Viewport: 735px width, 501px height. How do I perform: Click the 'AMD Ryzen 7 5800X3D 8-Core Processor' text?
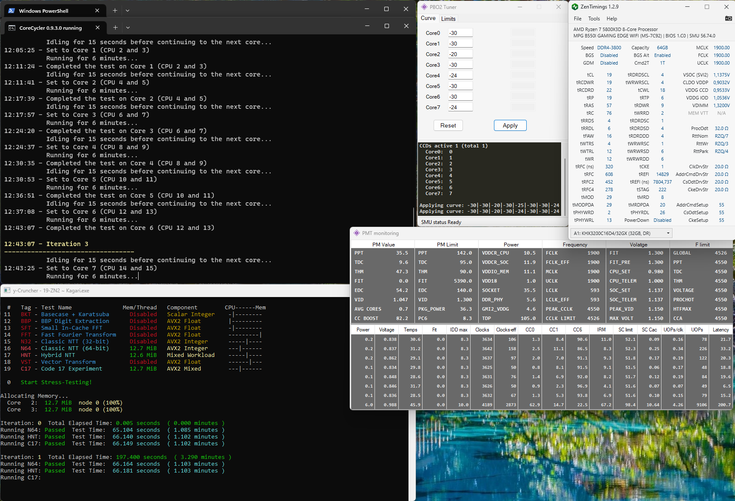[616, 29]
